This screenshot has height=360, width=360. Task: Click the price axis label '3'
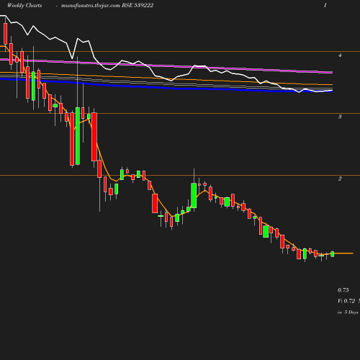(340, 117)
